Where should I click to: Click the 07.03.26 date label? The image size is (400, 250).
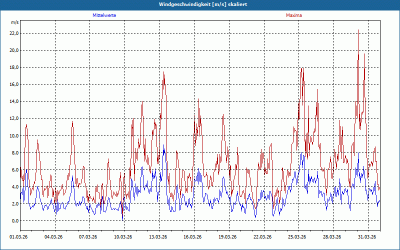pos(88,237)
